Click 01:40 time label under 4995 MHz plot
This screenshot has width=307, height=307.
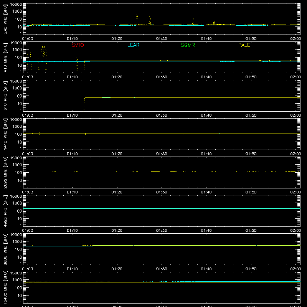point(206,231)
